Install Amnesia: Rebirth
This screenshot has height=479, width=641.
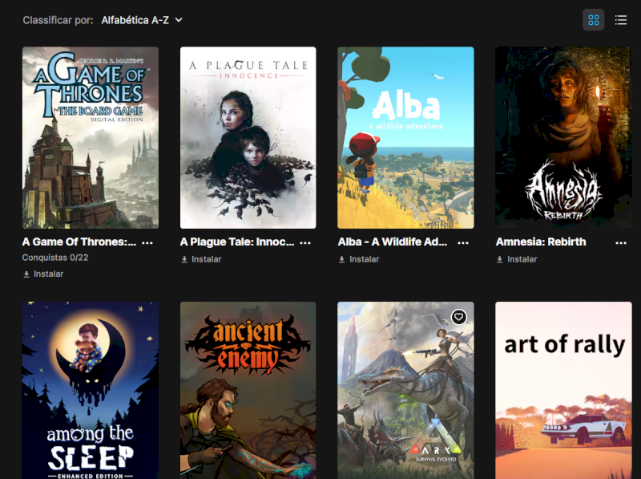[517, 259]
